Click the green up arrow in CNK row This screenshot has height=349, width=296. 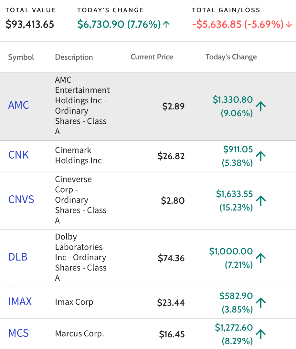pos(261,156)
